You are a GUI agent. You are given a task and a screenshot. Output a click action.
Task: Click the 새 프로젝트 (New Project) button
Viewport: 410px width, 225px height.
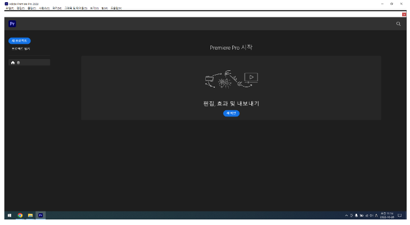tap(19, 41)
